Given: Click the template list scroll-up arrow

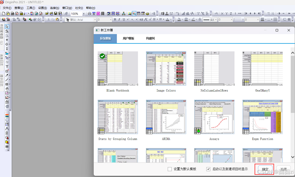Looking at the screenshot, I should pyautogui.click(x=293, y=53).
